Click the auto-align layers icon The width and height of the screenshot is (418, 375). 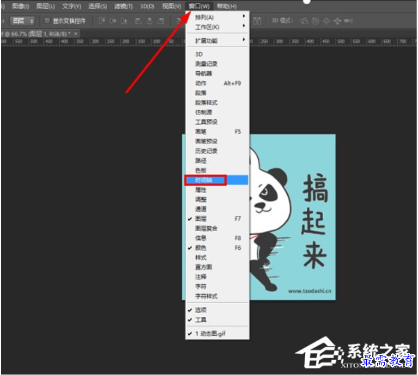click(257, 20)
